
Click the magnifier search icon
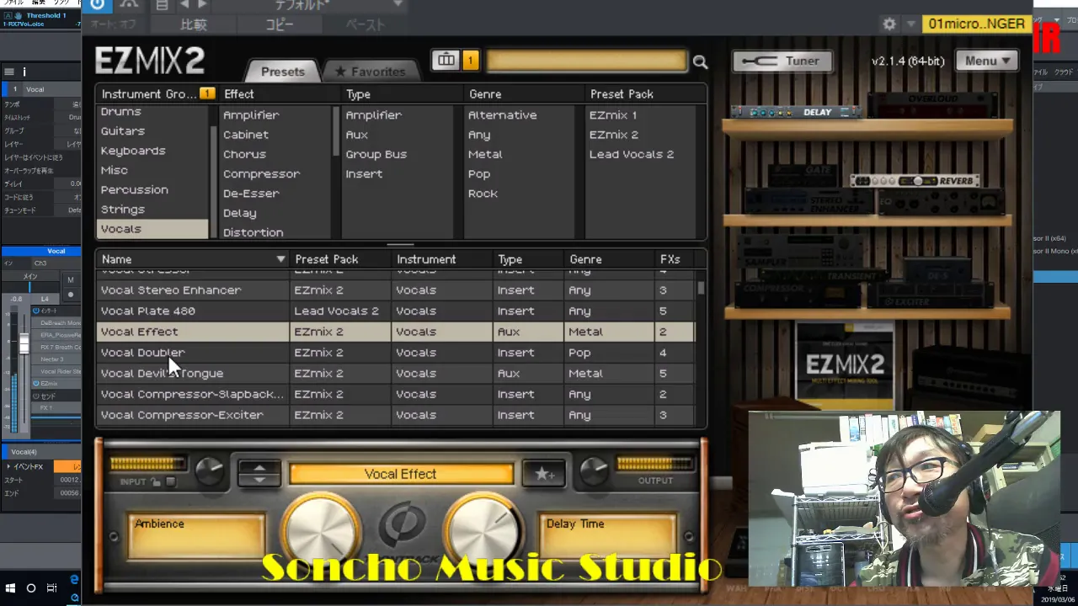coord(700,61)
